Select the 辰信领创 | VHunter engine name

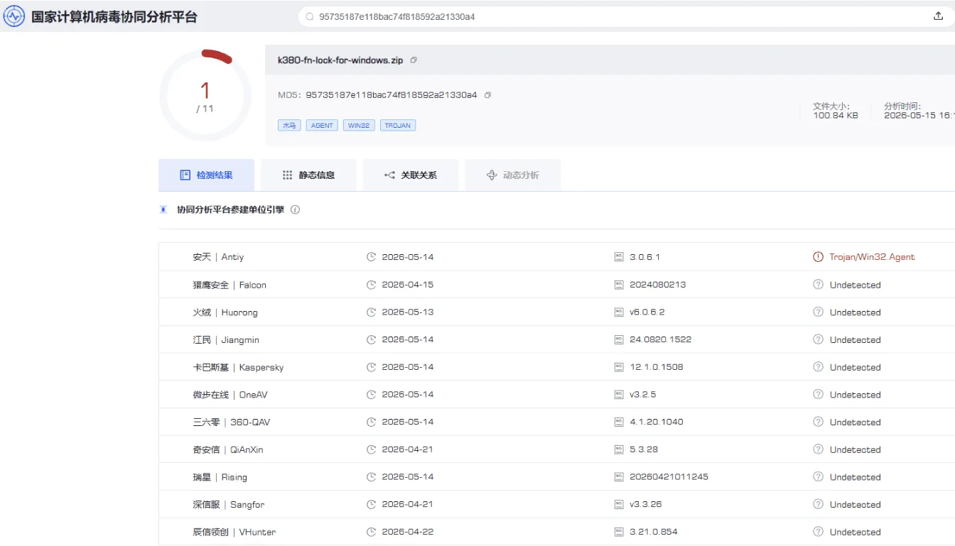click(234, 532)
